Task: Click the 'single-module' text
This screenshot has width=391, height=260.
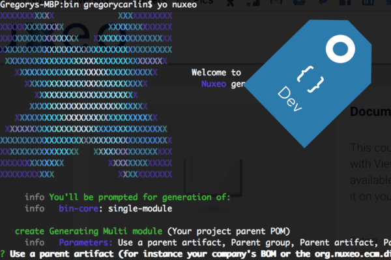Action: (x=140, y=209)
